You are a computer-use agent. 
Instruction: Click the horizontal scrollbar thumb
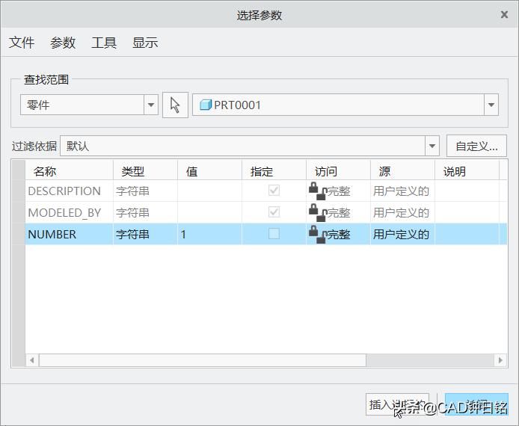[x=203, y=360]
